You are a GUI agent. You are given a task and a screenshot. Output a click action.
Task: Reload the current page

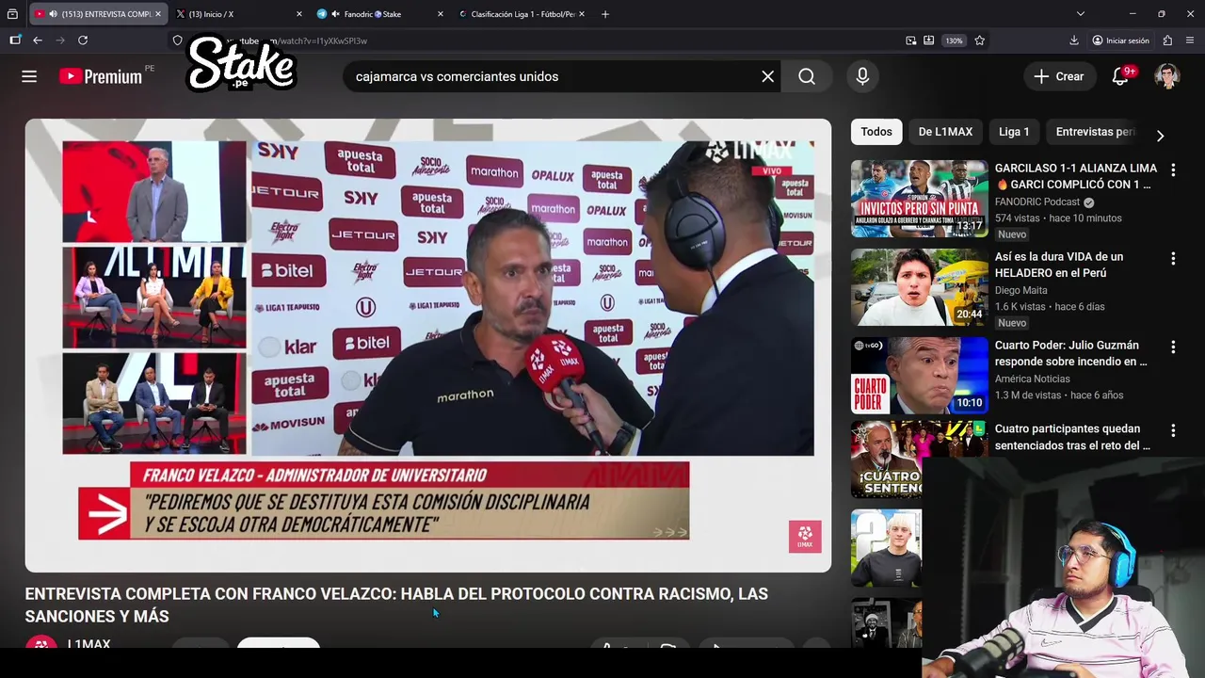point(83,40)
